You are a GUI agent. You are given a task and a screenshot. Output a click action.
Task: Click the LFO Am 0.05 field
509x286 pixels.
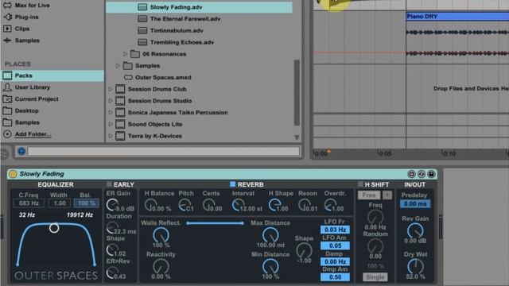pos(335,245)
